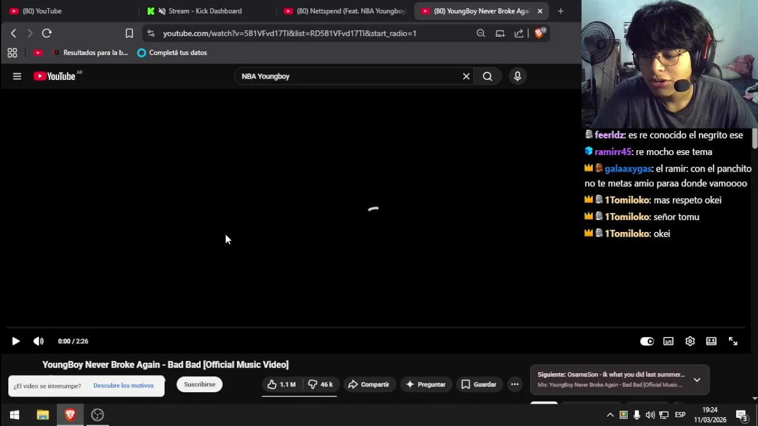
Task: Open Completá tus datos bookmark
Action: [172, 53]
